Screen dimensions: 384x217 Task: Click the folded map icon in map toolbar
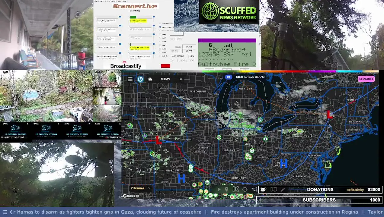pyautogui.click(x=274, y=189)
